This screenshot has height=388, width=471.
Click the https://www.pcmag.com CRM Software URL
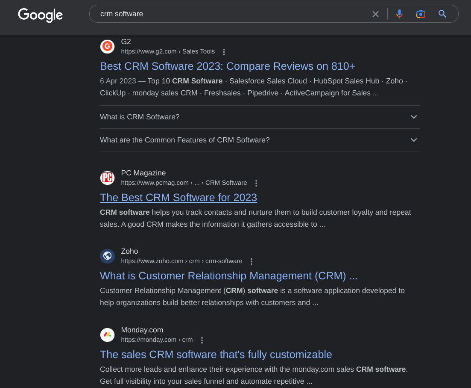click(x=184, y=183)
